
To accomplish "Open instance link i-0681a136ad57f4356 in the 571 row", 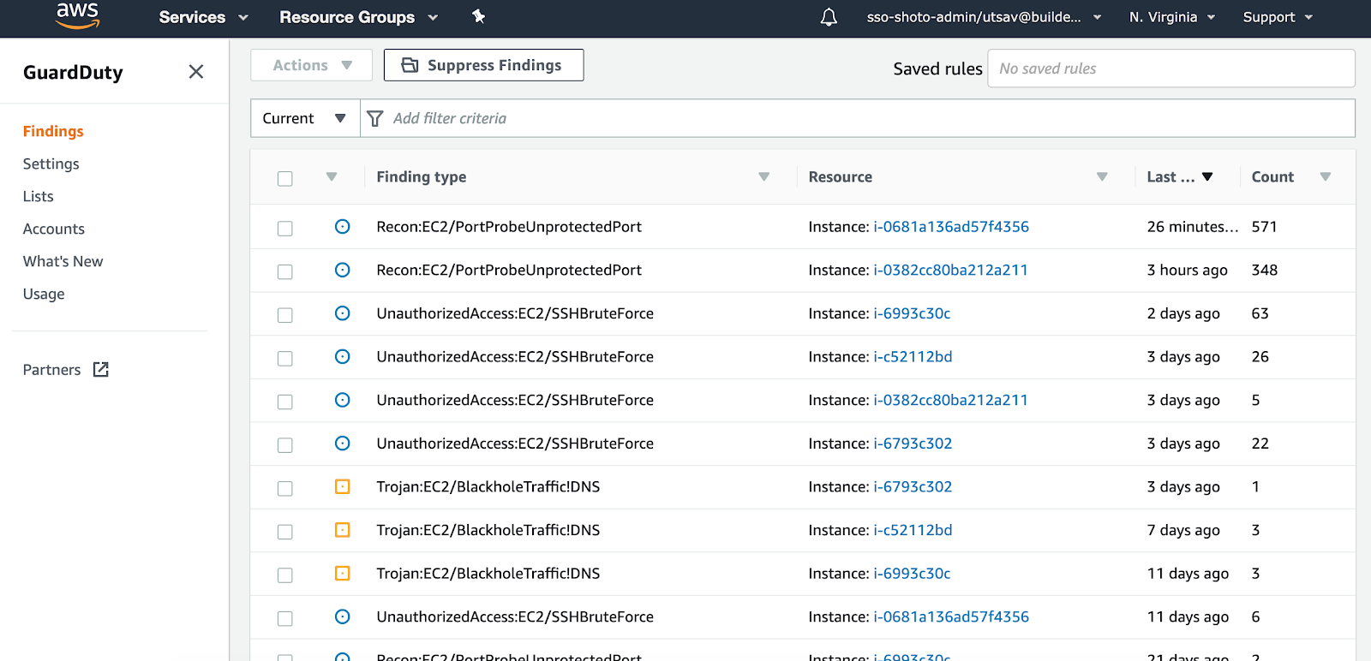I will tap(951, 227).
